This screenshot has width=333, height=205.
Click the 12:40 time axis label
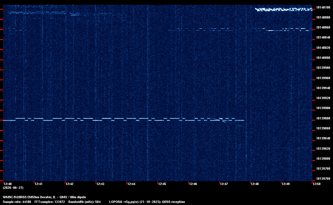[x=8, y=184]
